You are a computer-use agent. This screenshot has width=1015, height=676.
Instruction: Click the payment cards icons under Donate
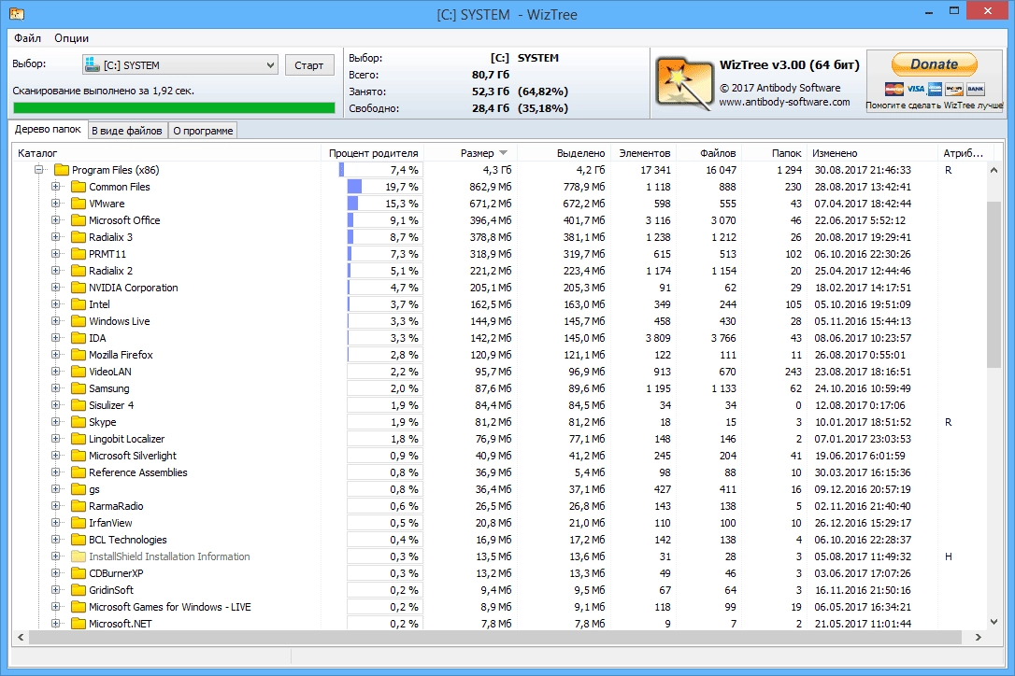(934, 90)
